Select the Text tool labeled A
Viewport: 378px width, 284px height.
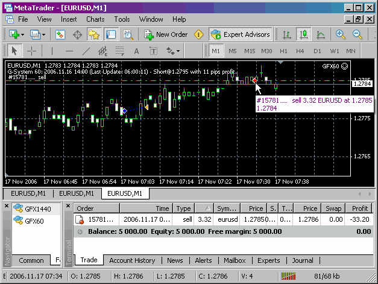pos(136,51)
